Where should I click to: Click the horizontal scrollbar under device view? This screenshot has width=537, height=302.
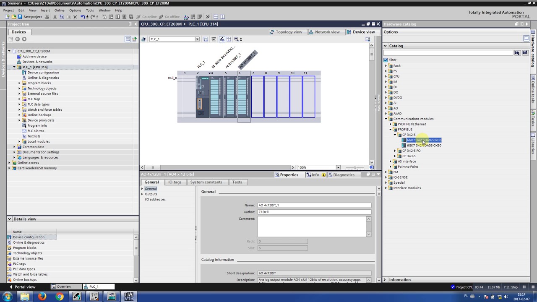218,167
